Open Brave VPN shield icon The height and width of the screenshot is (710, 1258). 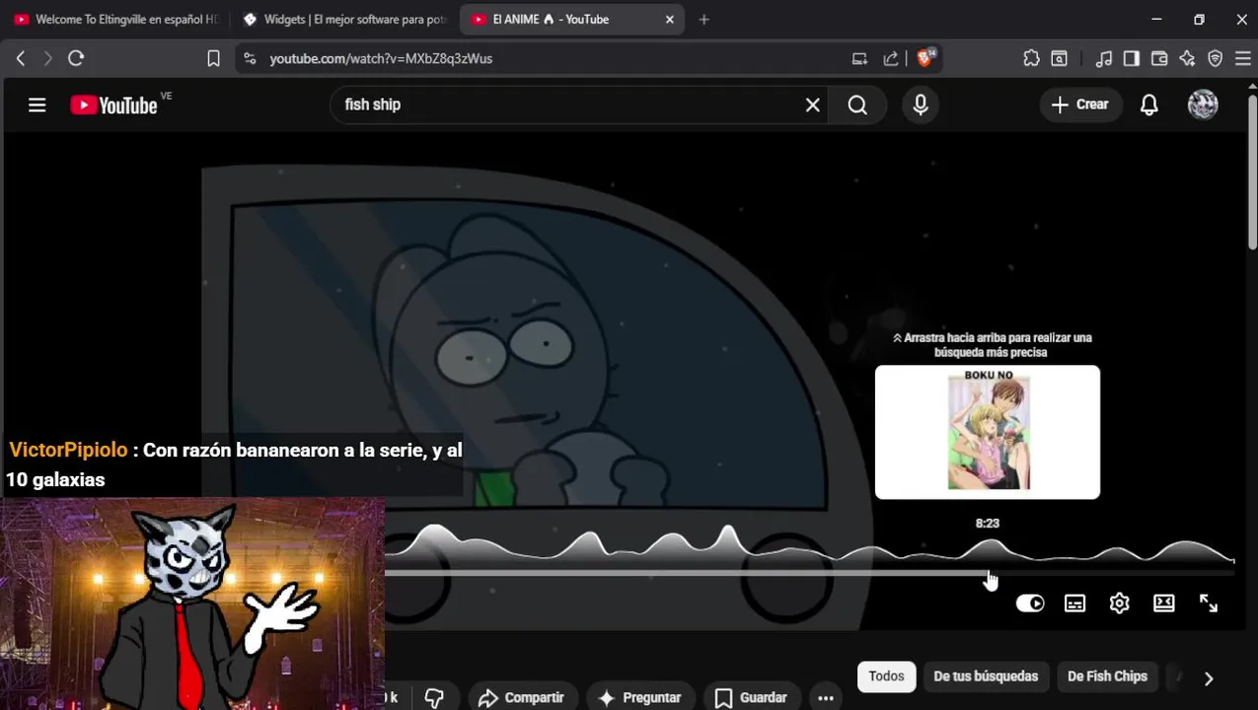click(1215, 58)
